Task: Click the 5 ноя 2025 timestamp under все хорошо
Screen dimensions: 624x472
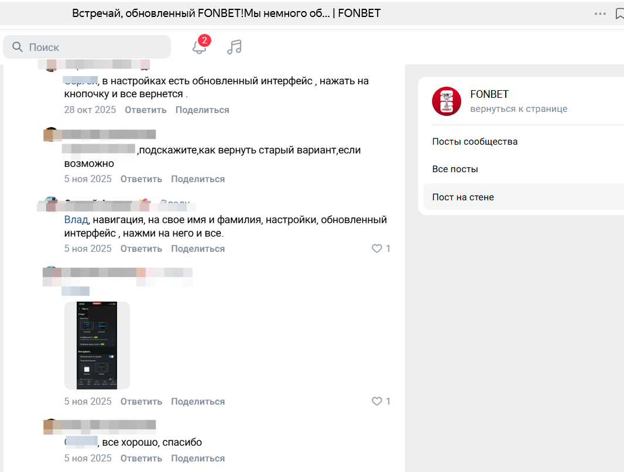Action: [88, 459]
